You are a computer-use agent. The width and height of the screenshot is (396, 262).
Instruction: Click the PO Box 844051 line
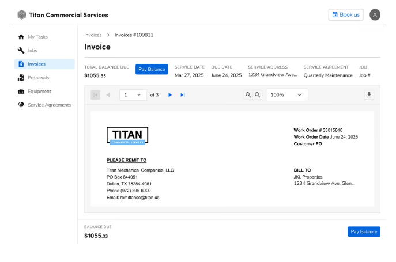[122, 177]
